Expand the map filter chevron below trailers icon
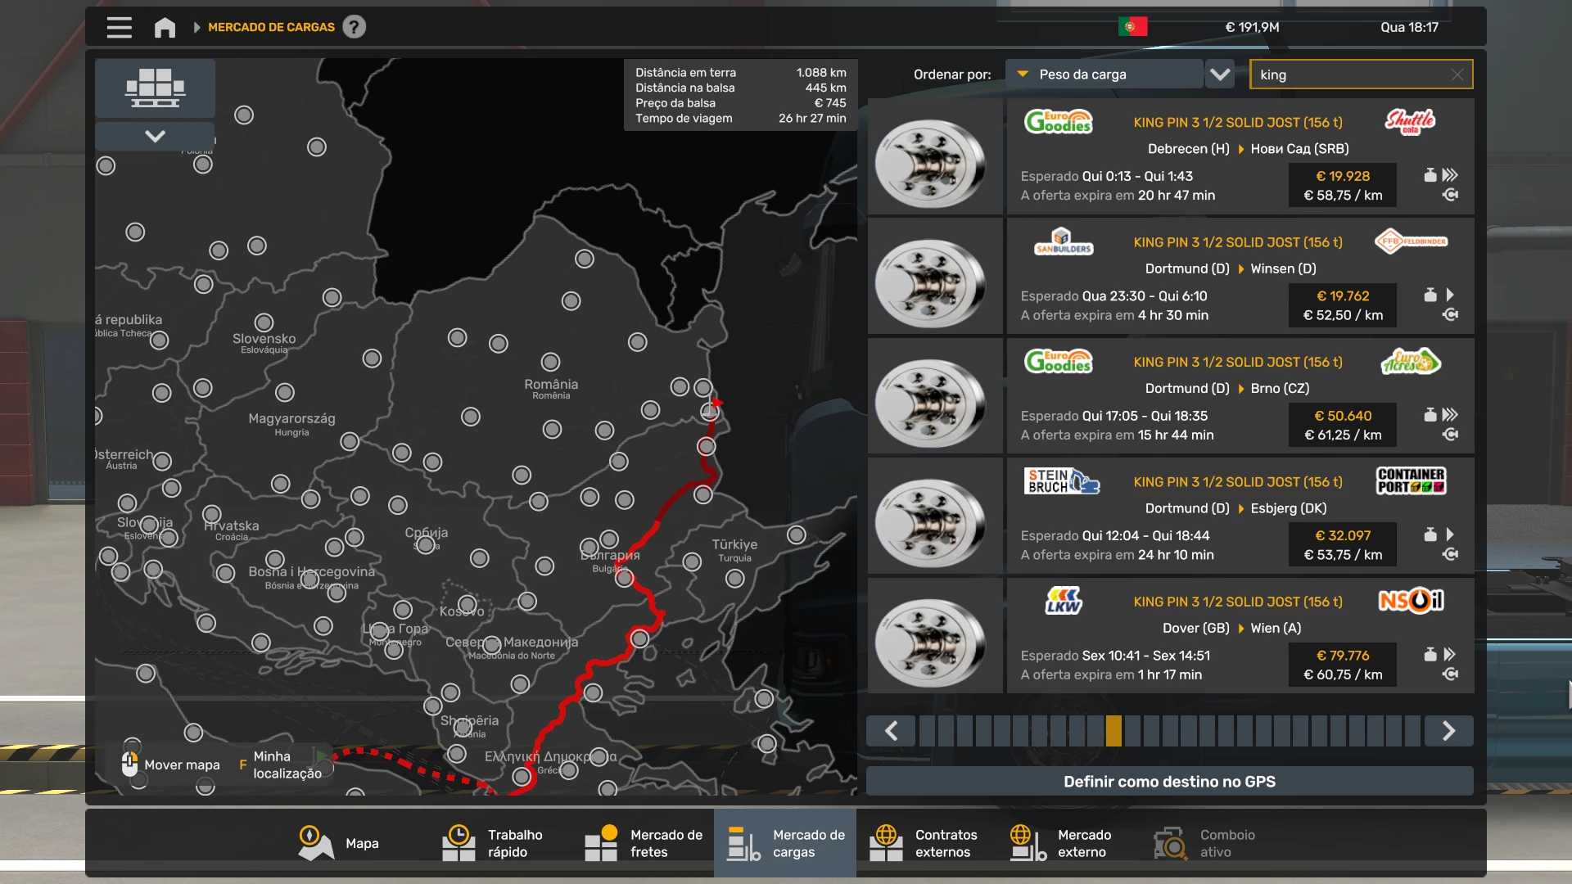 155,136
